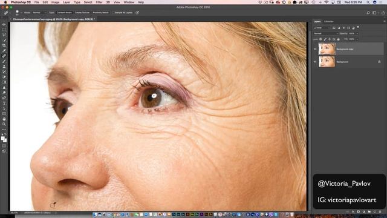Open the Edit Toolbar ellipsis menu
387x218 pixels.
click(x=4, y=129)
